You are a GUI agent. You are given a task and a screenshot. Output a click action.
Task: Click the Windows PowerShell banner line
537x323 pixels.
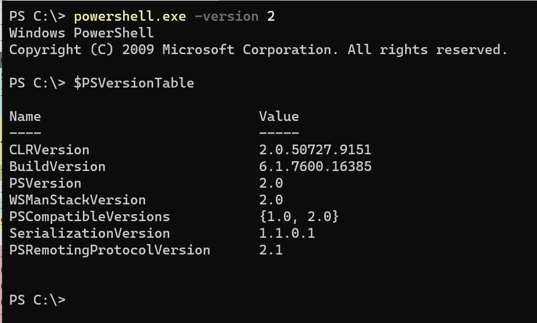tap(82, 33)
